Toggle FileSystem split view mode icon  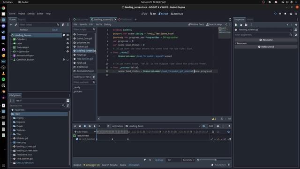point(68,100)
